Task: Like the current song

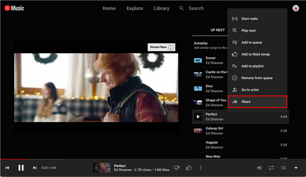Action: tap(189, 168)
